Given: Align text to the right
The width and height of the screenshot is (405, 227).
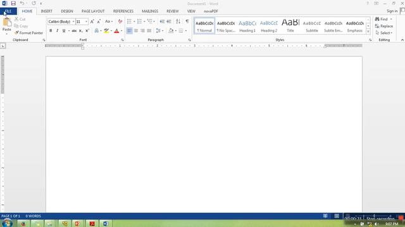Looking at the screenshot, I should (142, 31).
